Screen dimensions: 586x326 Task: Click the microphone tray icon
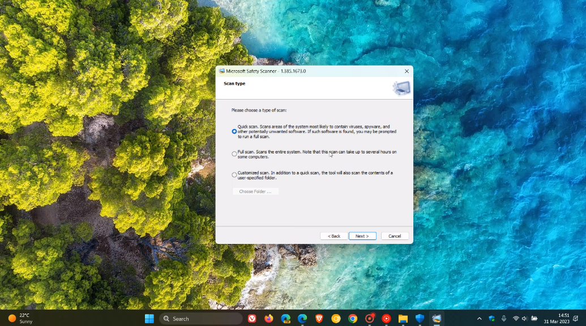click(504, 319)
